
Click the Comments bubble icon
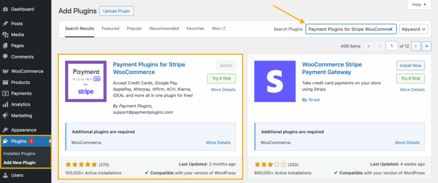[x=5, y=57]
